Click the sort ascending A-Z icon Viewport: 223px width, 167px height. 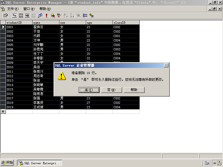coord(66,16)
